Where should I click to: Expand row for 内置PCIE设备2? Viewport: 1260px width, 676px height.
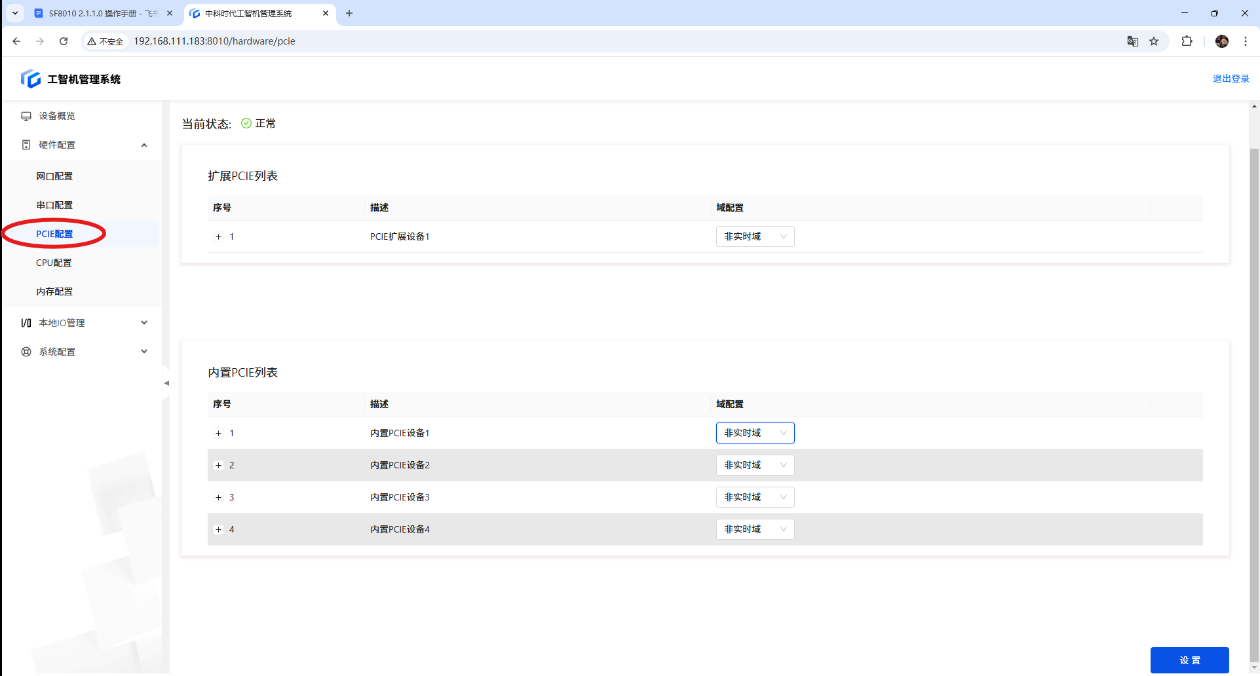219,465
